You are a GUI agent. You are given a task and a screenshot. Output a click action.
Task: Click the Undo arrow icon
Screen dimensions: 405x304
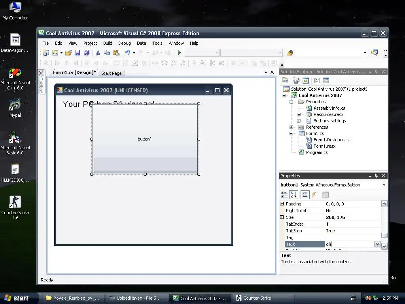click(128, 53)
